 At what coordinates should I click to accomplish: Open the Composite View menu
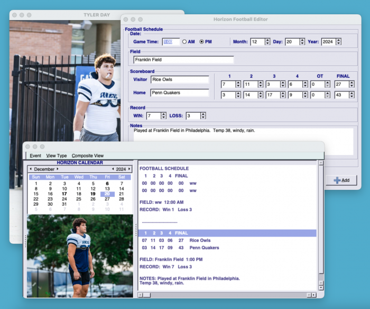[88, 156]
